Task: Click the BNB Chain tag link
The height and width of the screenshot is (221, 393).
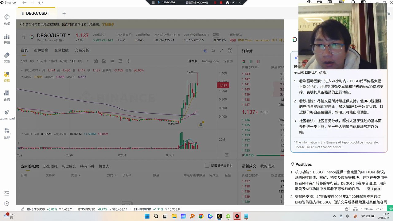Action: [245, 40]
